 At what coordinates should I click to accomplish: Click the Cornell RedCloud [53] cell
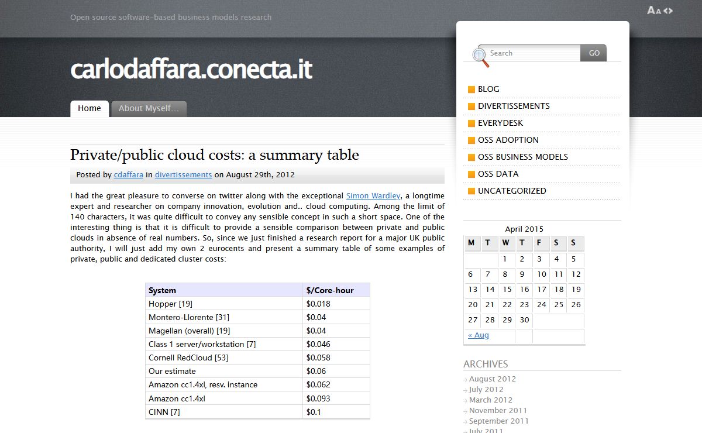(224, 358)
